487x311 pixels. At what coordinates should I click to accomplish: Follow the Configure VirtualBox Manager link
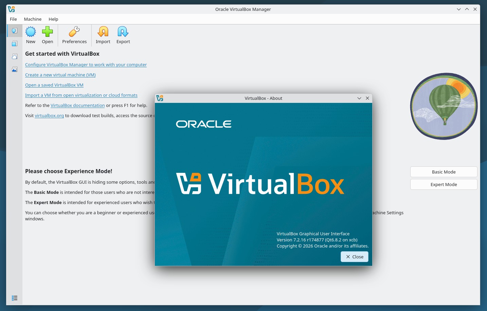pyautogui.click(x=86, y=65)
